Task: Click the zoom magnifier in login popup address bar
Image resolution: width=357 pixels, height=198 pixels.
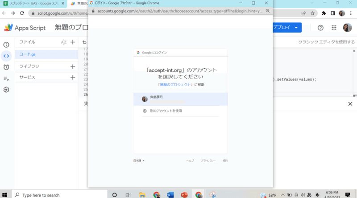Action: click(268, 11)
